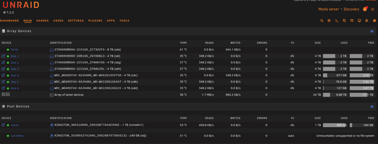This screenshot has height=144, width=378.
Task: Click 'Unmountable: unsupported or no file system' text
Action: click(345, 136)
